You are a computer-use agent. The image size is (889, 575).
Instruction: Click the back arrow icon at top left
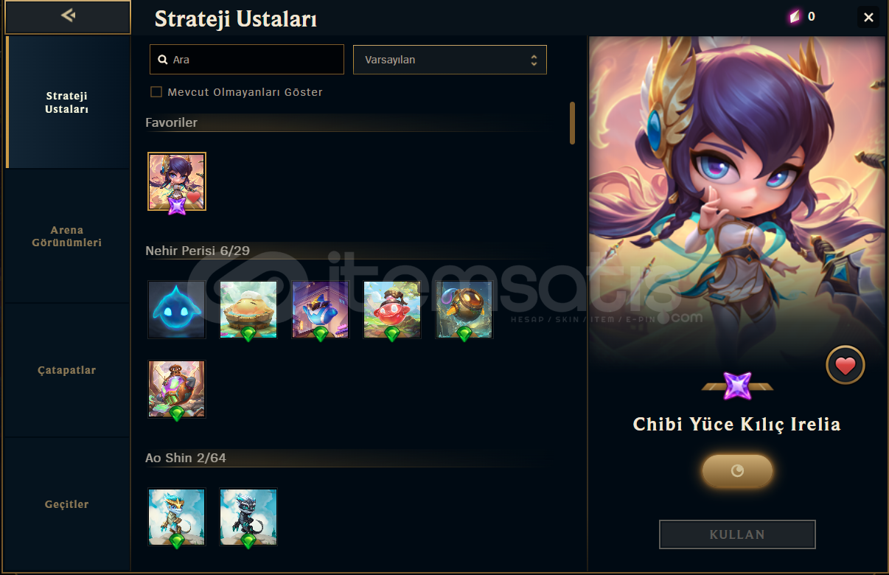pos(68,15)
